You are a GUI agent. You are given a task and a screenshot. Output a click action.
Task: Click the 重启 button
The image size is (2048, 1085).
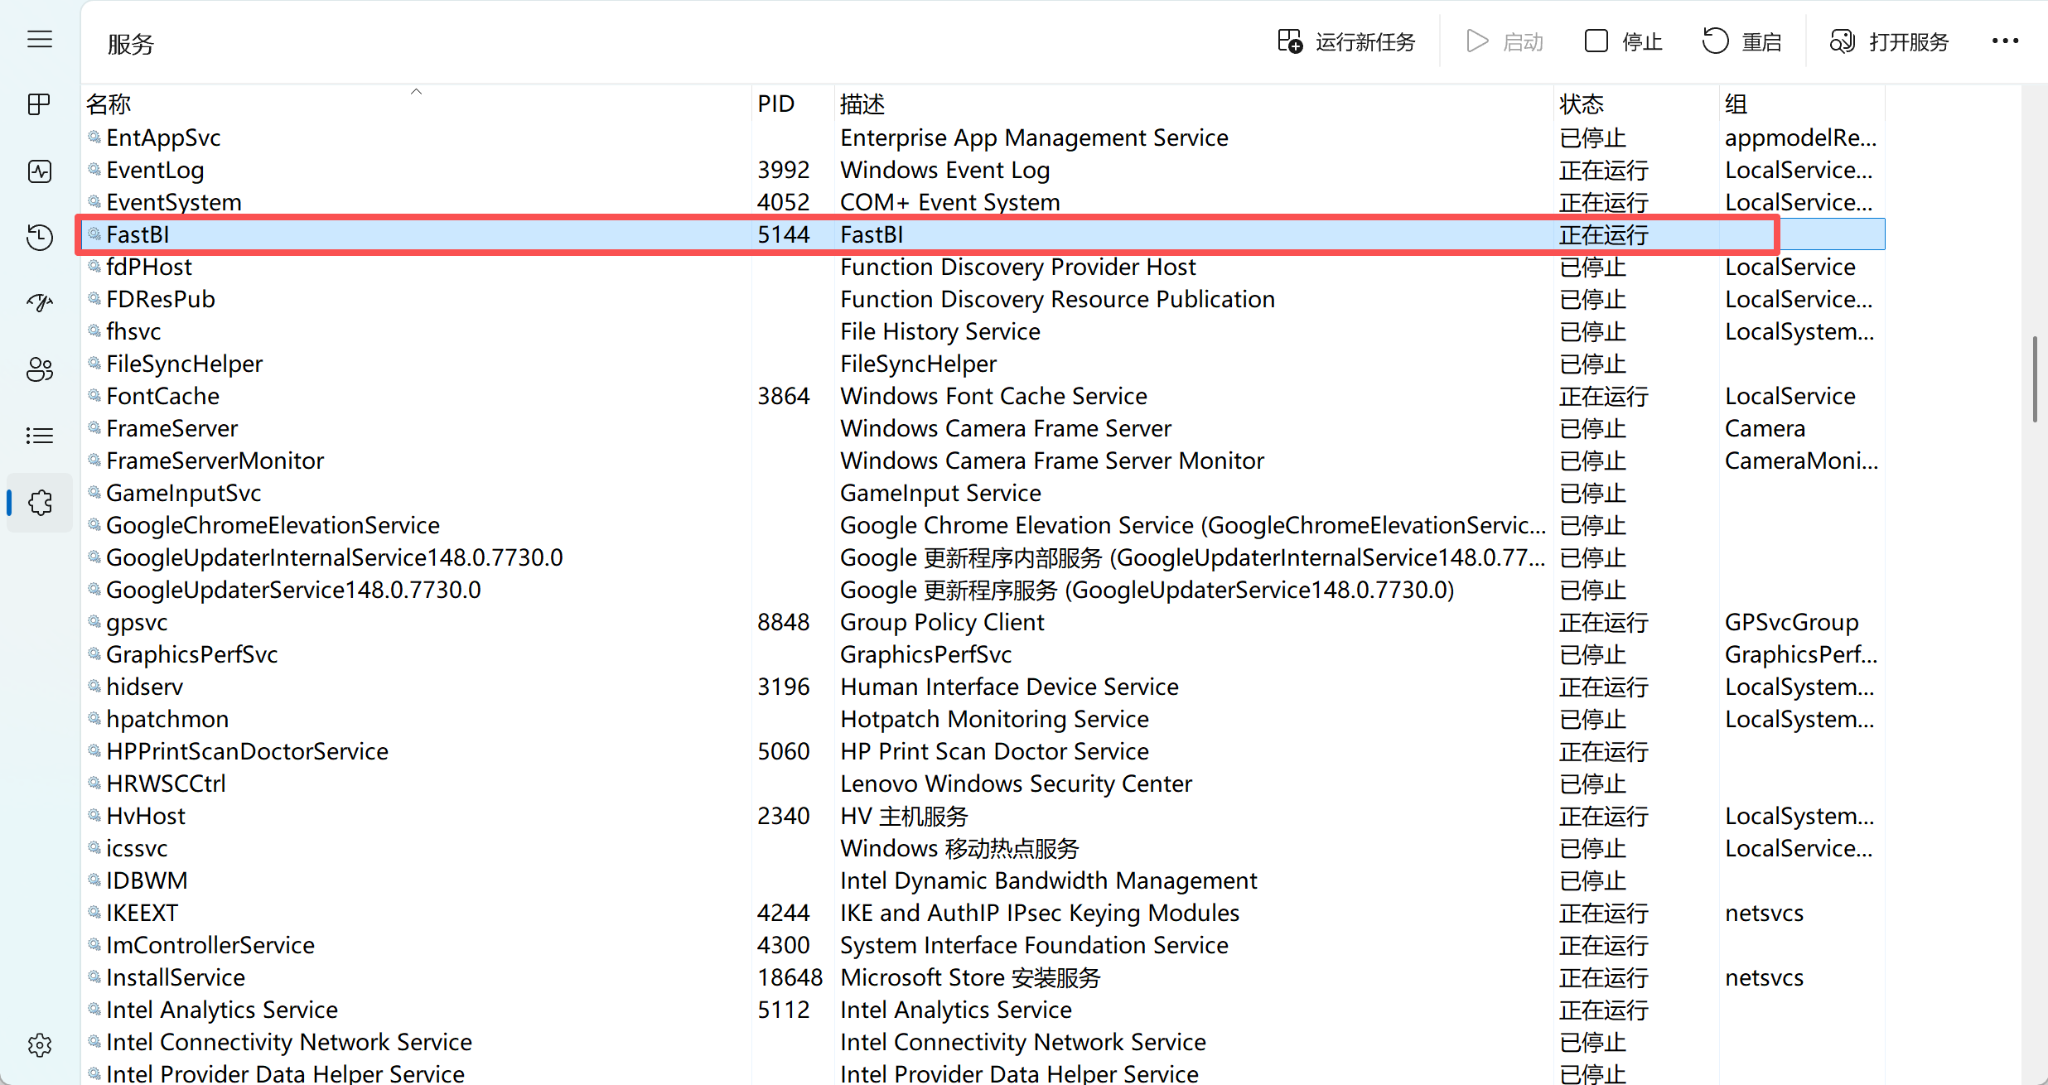[1742, 41]
